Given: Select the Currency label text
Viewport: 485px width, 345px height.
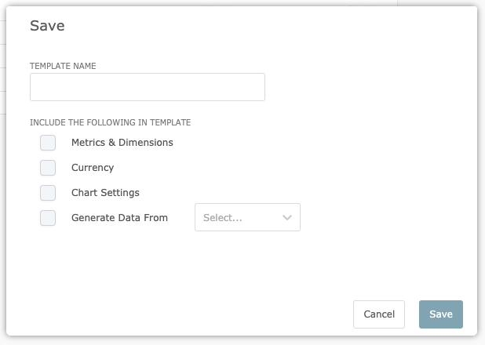Looking at the screenshot, I should pos(93,168).
